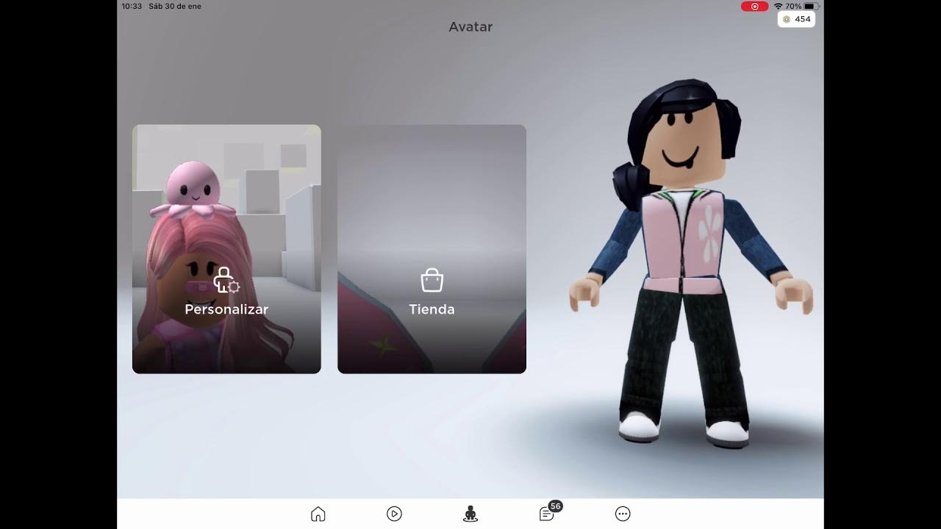
Task: Open the More options ellipsis icon
Action: click(x=623, y=514)
